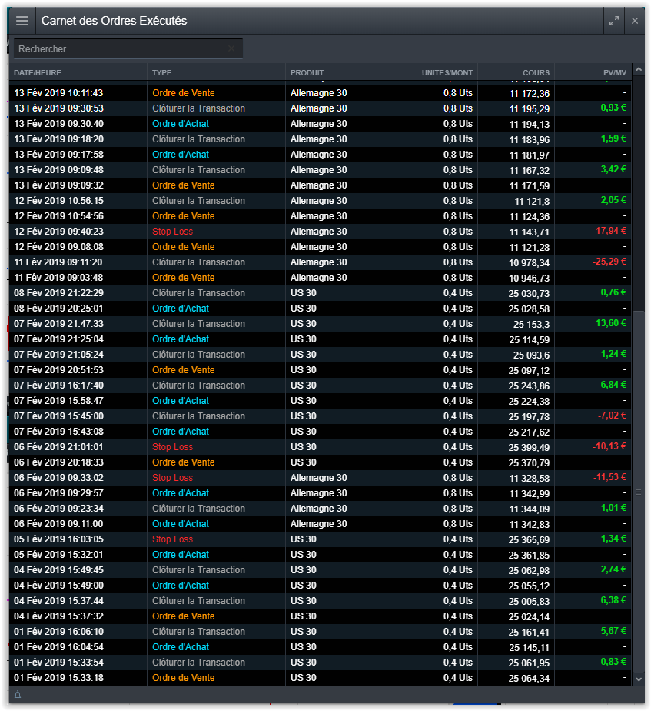Select the Stop Loss order of 12 Fév 09:40:23
Viewport: 651px width, 711px height.
pos(172,232)
